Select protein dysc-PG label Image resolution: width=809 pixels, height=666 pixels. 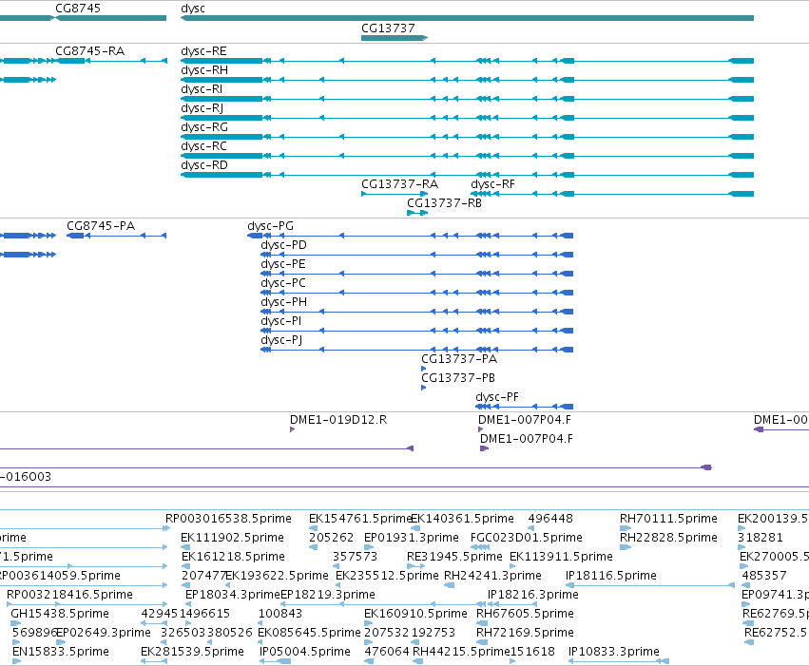coord(270,226)
